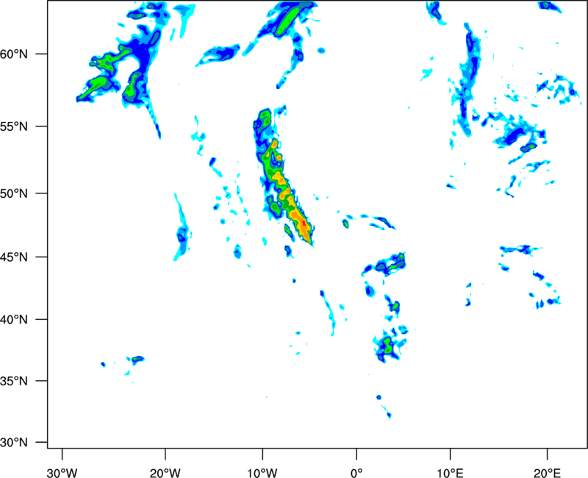
Task: Click the red maximum spot in the central band
Action: click(304, 224)
